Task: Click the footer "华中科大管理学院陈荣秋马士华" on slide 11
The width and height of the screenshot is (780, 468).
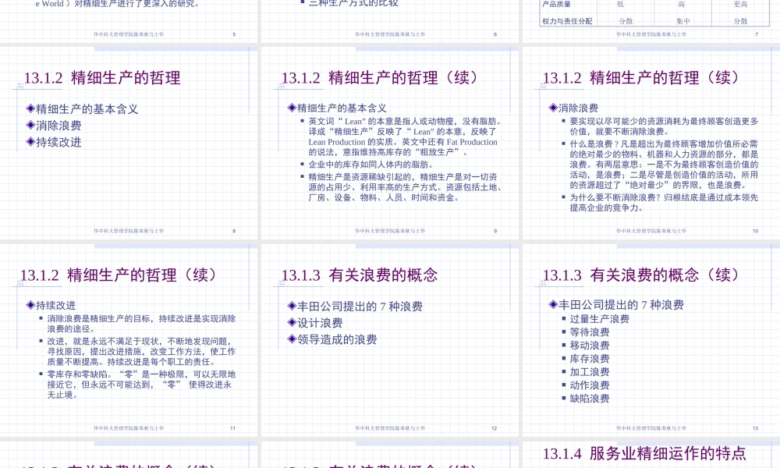Action: 132,428
